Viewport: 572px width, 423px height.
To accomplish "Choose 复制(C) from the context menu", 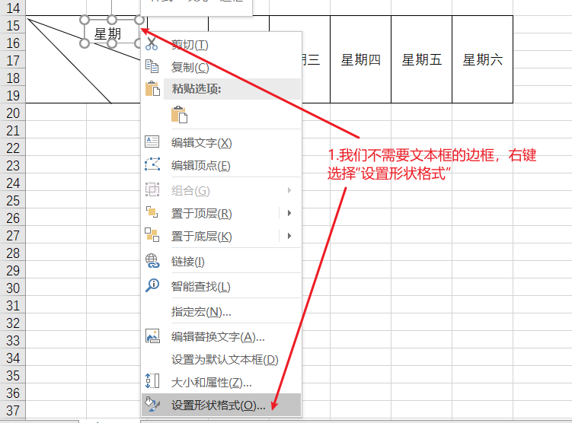I will [x=221, y=68].
